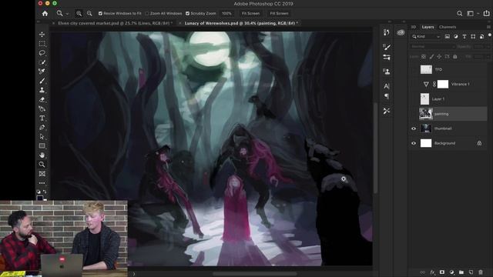This screenshot has width=493, height=277.
Task: Select the Rectangular Marquee tool
Action: (42, 44)
